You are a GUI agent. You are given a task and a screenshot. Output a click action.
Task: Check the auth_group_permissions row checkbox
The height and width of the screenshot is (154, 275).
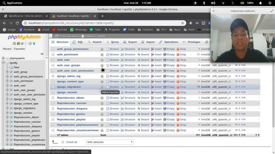pyautogui.click(x=53, y=49)
